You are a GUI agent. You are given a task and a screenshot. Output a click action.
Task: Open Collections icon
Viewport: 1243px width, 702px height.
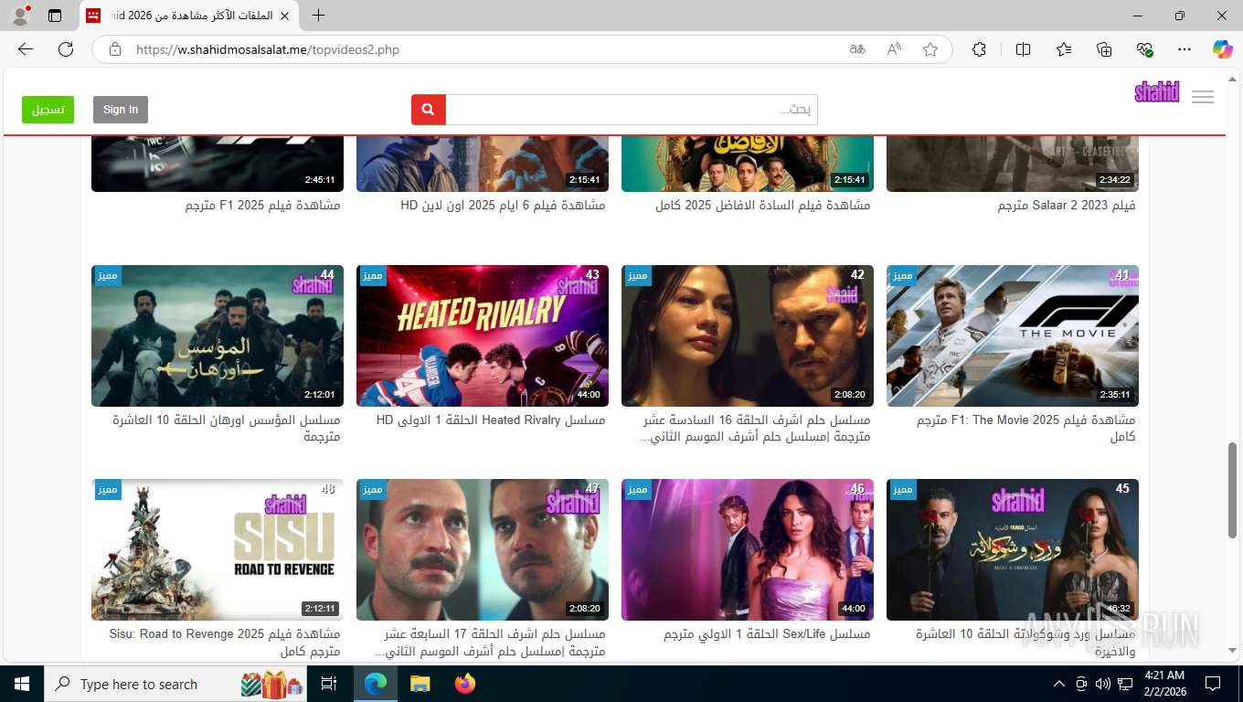(1104, 49)
